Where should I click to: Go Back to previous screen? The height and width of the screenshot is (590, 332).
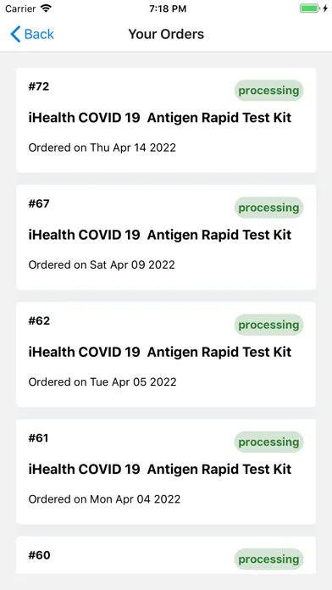pyautogui.click(x=32, y=34)
